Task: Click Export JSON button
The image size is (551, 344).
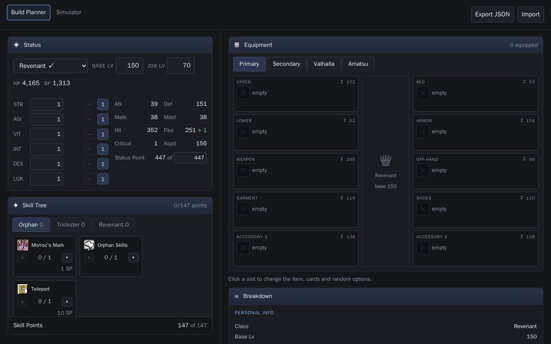Action: (x=492, y=14)
